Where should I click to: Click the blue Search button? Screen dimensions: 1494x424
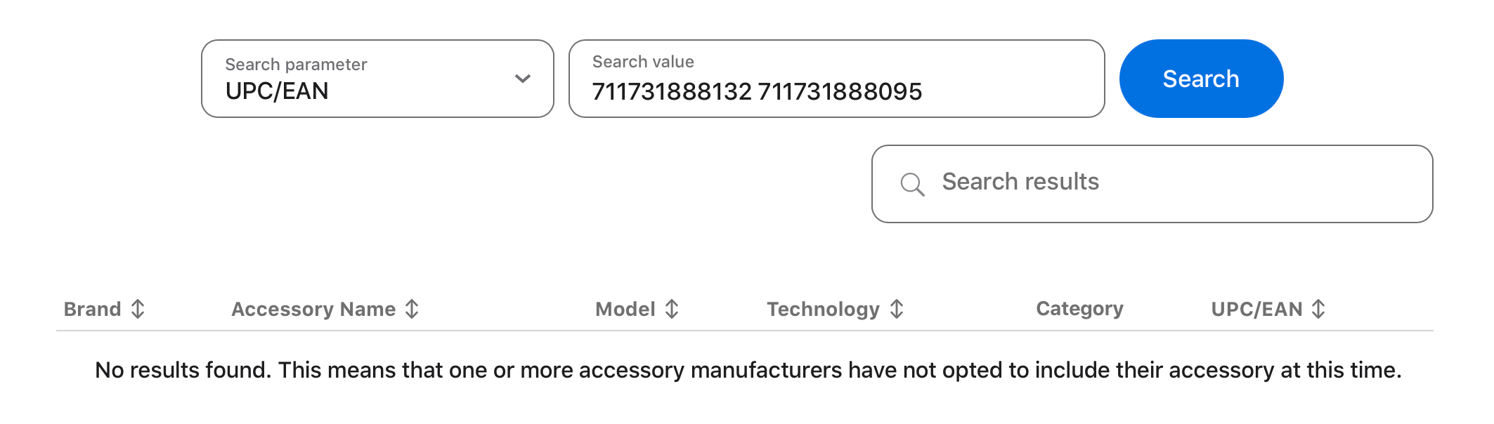[x=1201, y=79]
